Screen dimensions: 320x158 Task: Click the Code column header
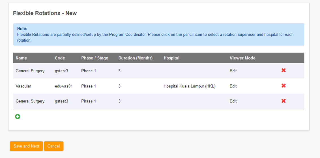pos(60,58)
